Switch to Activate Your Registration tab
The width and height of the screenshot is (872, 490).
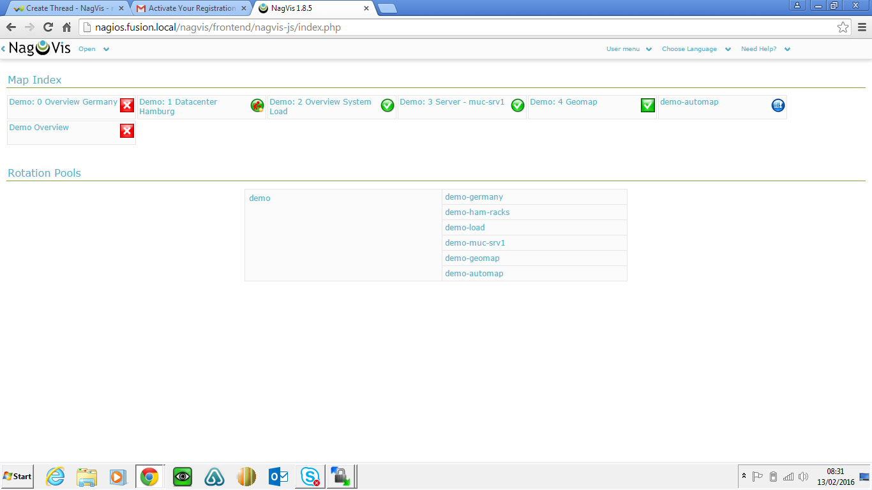(x=192, y=8)
